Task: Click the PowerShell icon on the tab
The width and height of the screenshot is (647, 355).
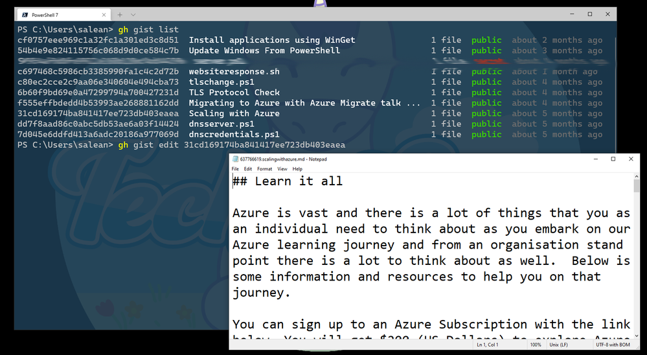Action: [25, 15]
